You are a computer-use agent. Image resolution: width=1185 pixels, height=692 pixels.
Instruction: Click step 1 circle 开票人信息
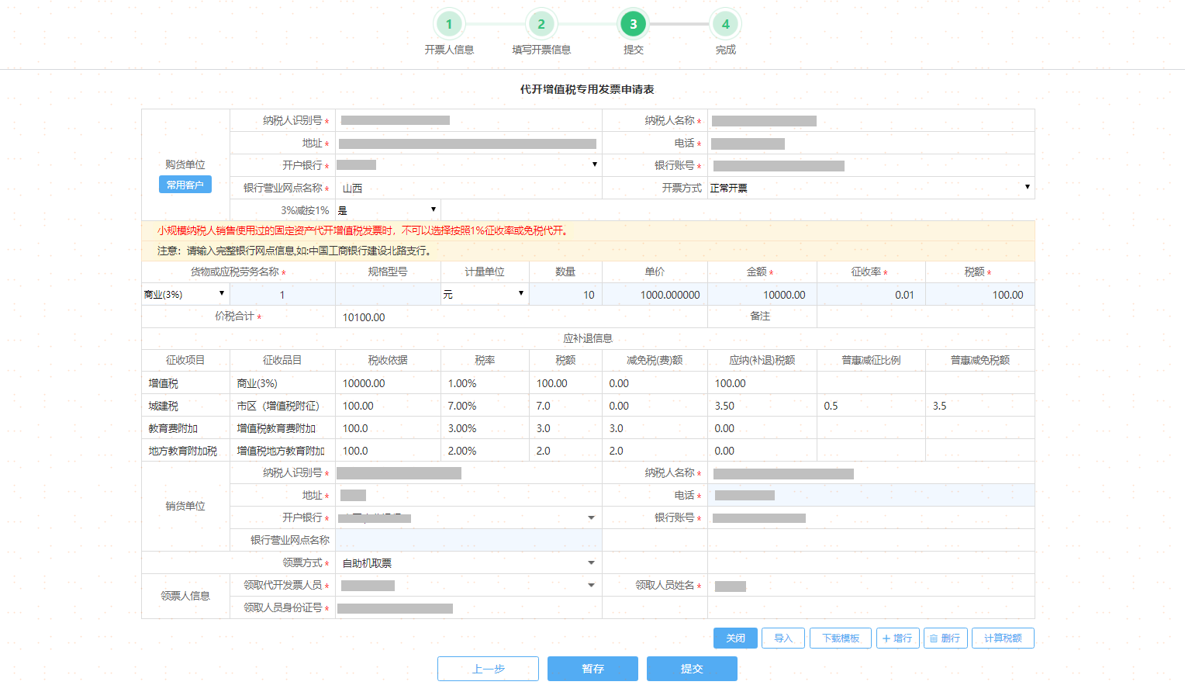(449, 24)
